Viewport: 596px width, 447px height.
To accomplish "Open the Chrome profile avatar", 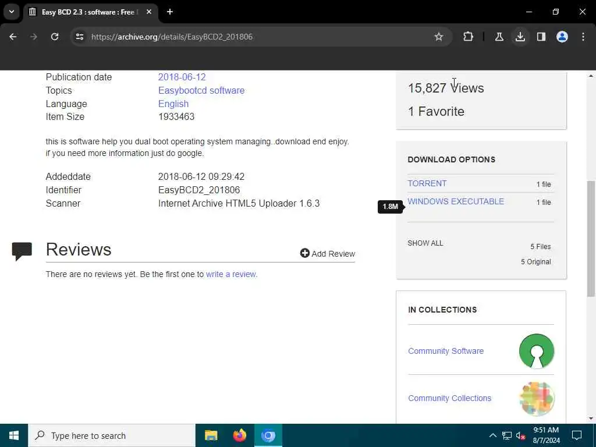I will point(562,37).
